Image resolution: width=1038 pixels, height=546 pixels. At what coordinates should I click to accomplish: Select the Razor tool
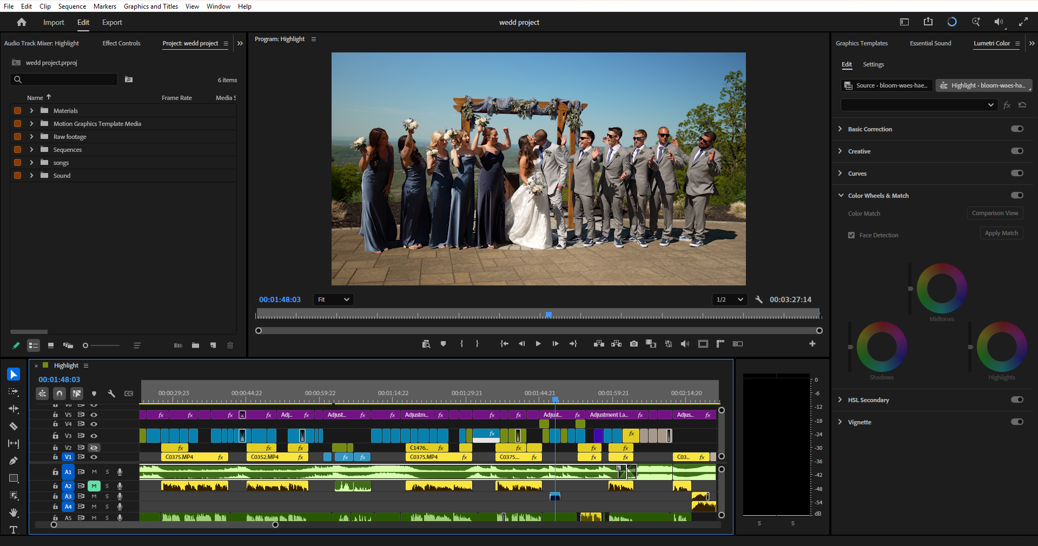tap(14, 426)
